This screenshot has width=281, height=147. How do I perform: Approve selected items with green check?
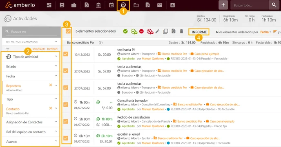coord(125,31)
